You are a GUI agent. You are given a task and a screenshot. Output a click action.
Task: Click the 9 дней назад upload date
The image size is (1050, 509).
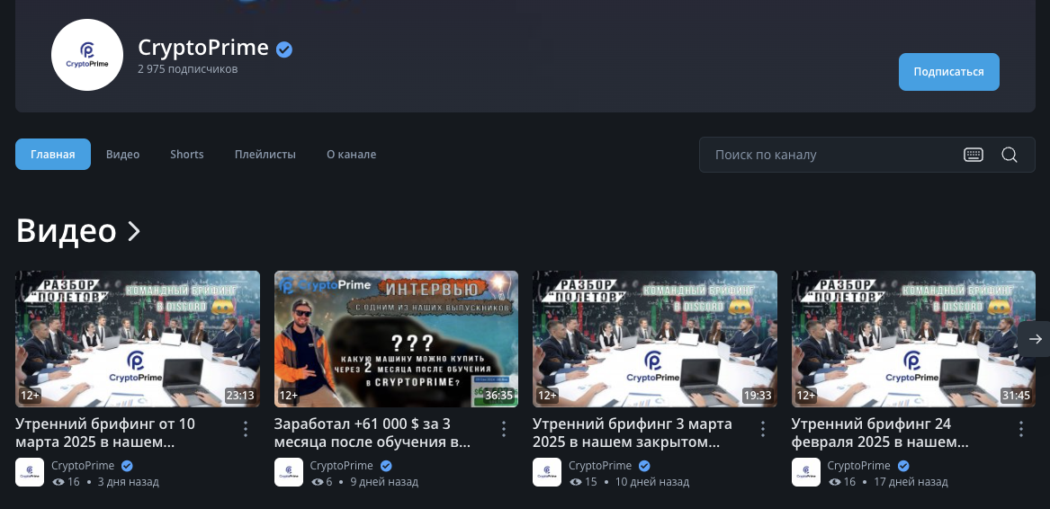[x=384, y=481]
